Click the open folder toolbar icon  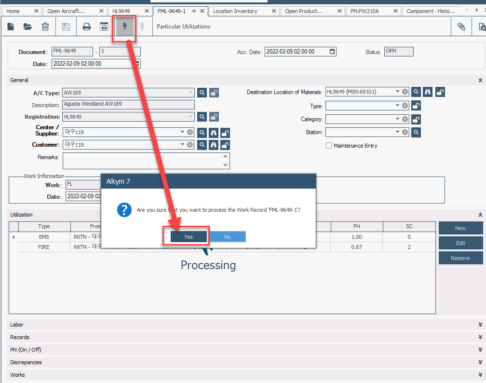(x=28, y=27)
